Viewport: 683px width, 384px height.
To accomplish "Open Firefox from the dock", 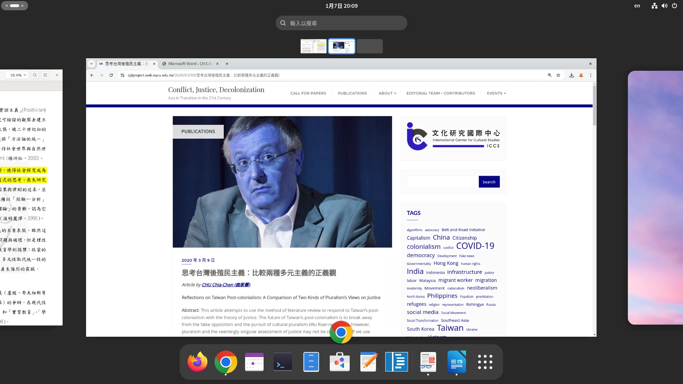I will (x=197, y=362).
